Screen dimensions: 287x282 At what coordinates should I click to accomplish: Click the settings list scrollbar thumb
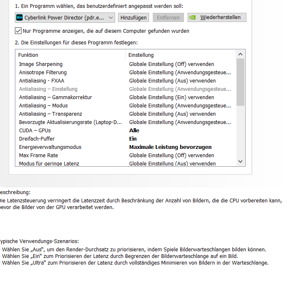[x=240, y=82]
